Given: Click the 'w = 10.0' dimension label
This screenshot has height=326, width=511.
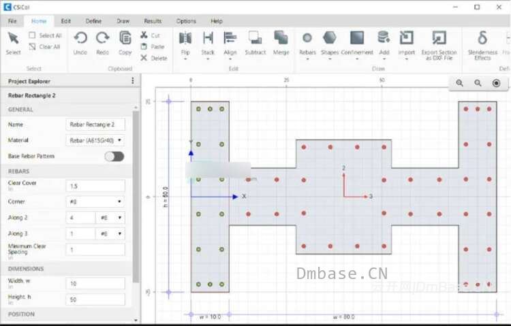Looking at the screenshot, I should 211,317.
